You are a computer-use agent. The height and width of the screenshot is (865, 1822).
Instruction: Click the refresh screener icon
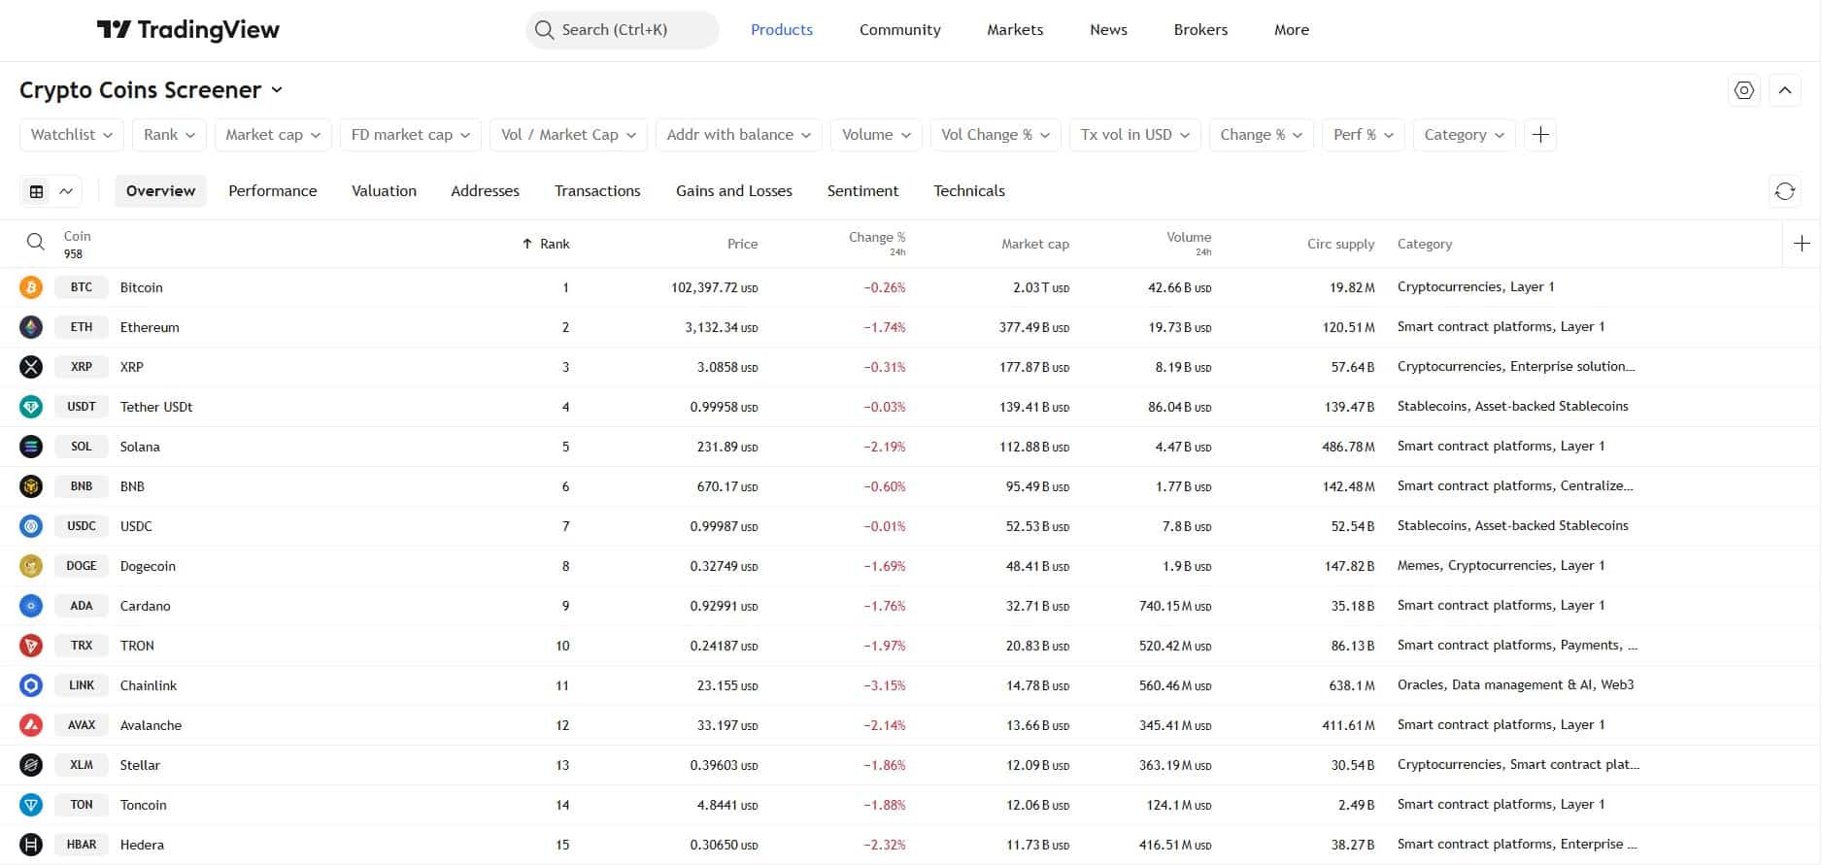(1784, 191)
